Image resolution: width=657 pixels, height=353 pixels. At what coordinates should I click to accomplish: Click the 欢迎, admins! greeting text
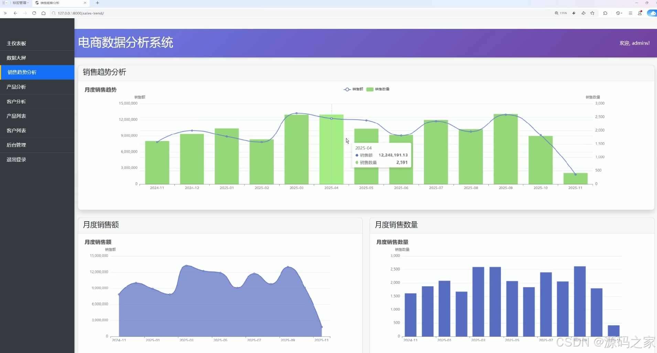634,43
